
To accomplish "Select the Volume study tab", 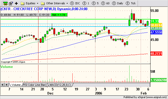I will [x=16, y=85].
